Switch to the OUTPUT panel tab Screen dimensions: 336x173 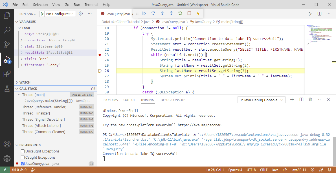[x=129, y=100]
